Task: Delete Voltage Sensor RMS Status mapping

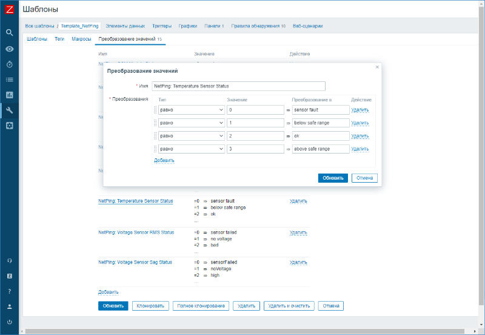Action: tap(298, 232)
